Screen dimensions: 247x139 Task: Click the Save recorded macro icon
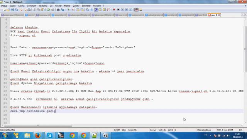[131, 10]
